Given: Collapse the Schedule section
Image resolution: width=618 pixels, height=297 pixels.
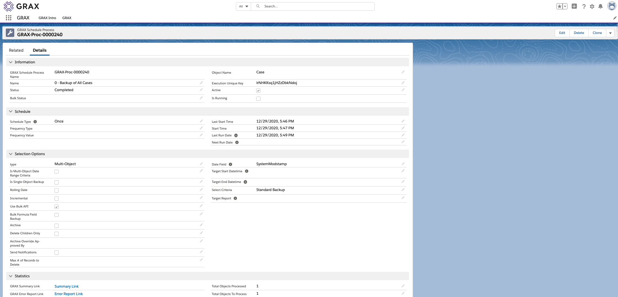Looking at the screenshot, I should [11, 111].
